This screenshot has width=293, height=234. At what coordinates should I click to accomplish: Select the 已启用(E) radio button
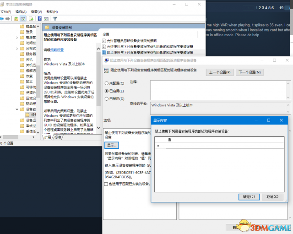click(x=107, y=91)
